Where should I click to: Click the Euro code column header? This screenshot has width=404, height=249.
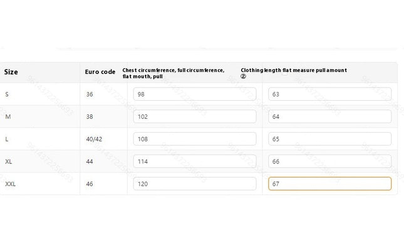click(x=100, y=72)
